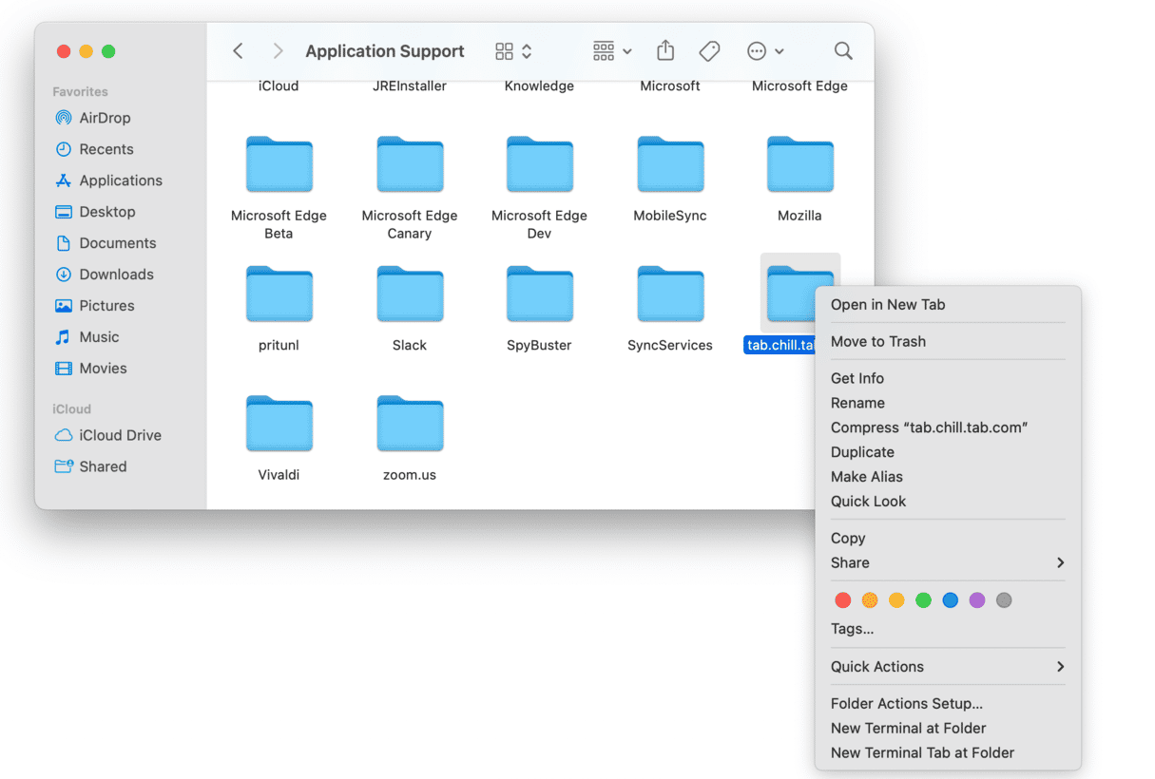Go forward with the right chevron button

278,51
